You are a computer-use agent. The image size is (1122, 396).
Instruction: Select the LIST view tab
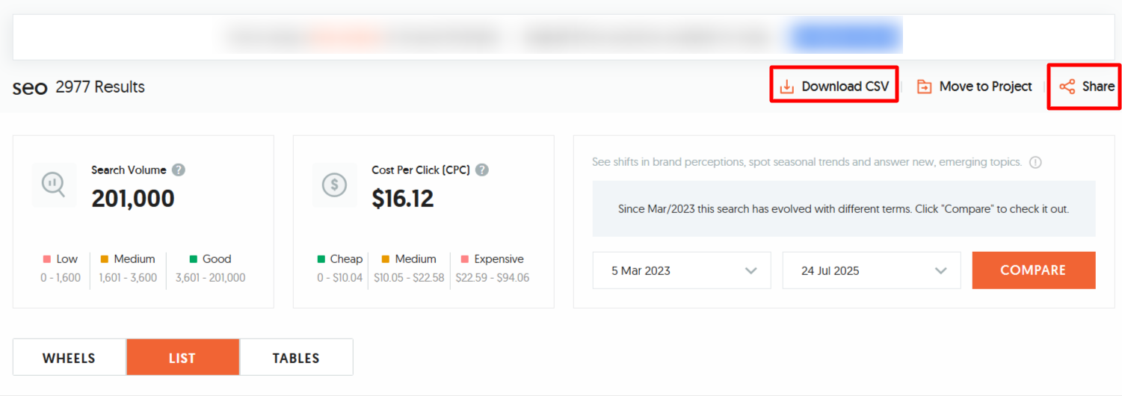182,358
